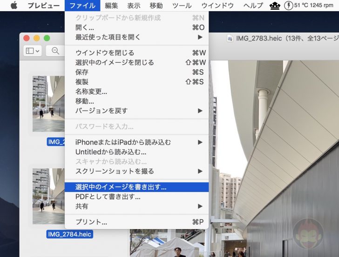Choose Untitledから読み込む… menu item
The height and width of the screenshot is (257, 339).
coord(136,152)
